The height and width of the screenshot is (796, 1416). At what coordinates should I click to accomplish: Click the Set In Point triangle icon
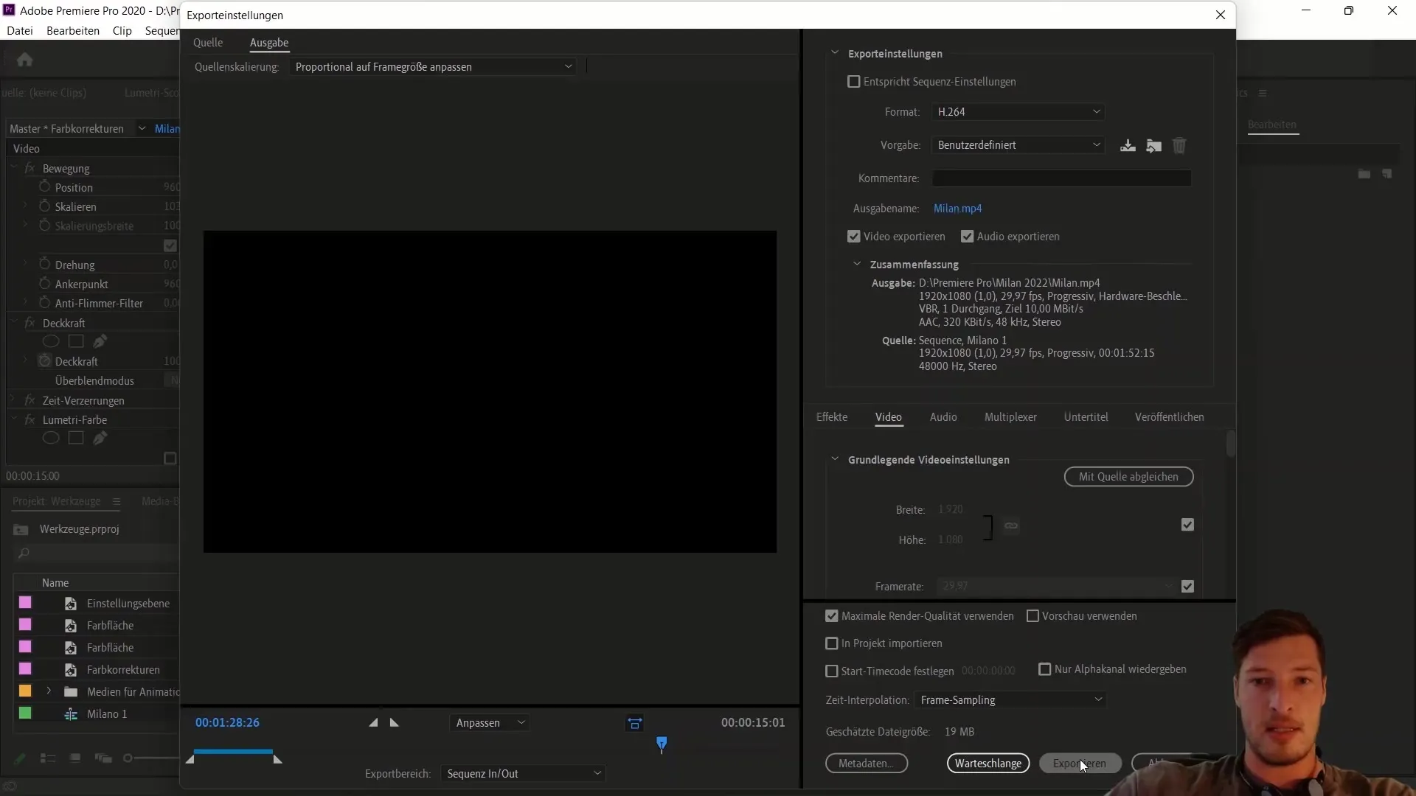(x=373, y=723)
